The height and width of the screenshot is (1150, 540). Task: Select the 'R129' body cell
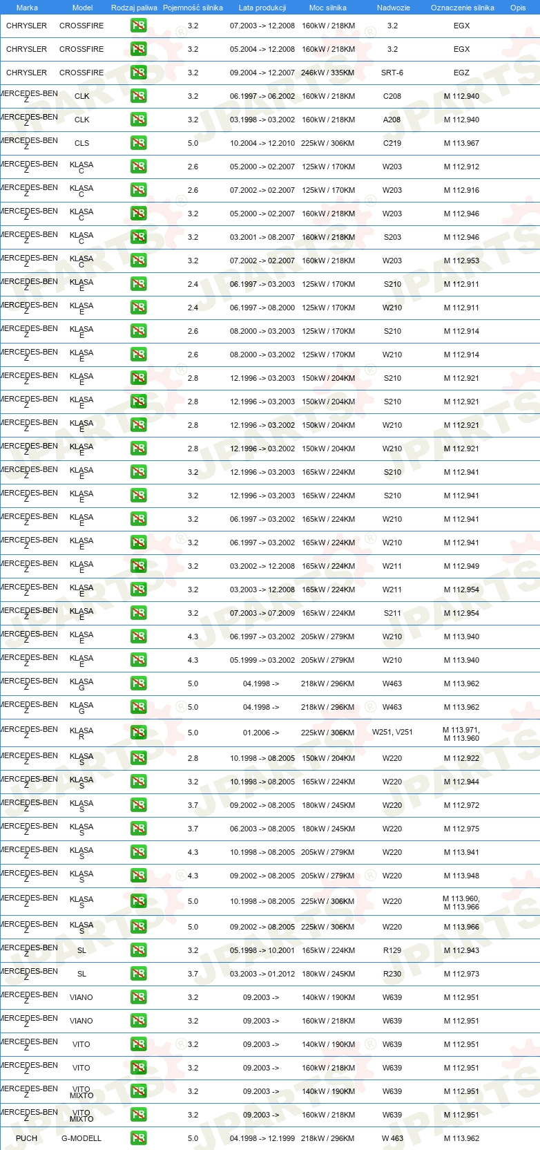(392, 950)
